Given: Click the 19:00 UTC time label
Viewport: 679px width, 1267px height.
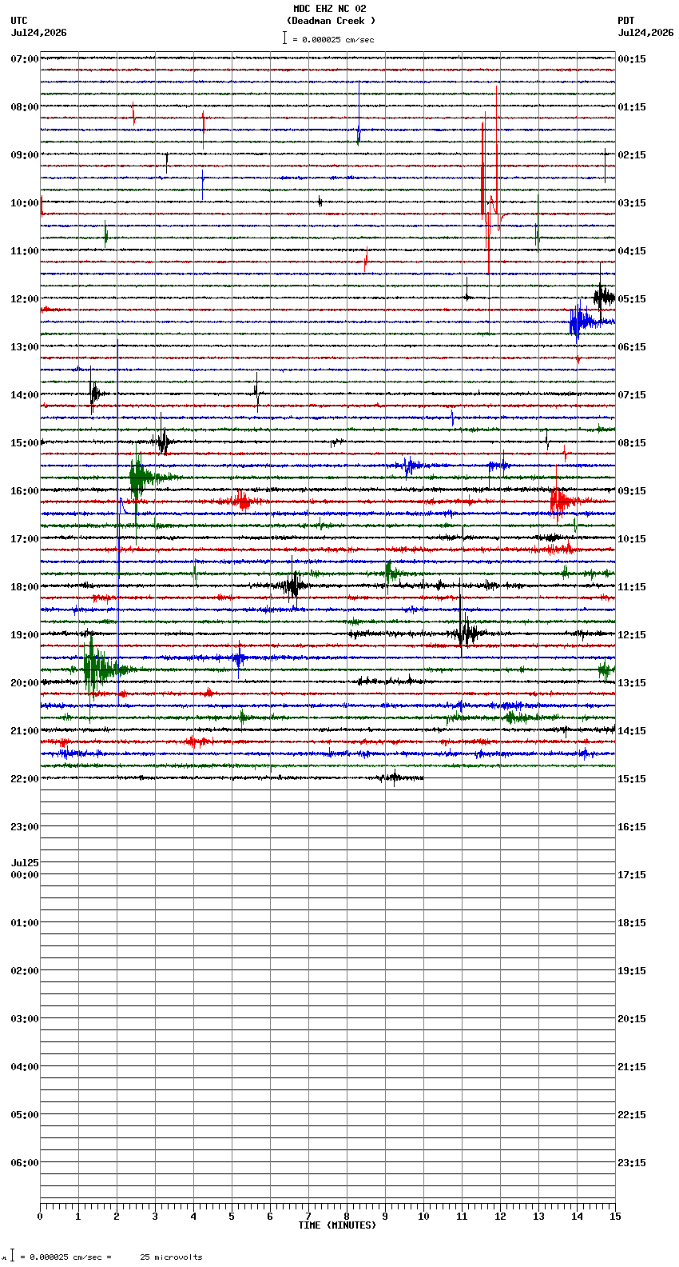Looking at the screenshot, I should (x=24, y=635).
